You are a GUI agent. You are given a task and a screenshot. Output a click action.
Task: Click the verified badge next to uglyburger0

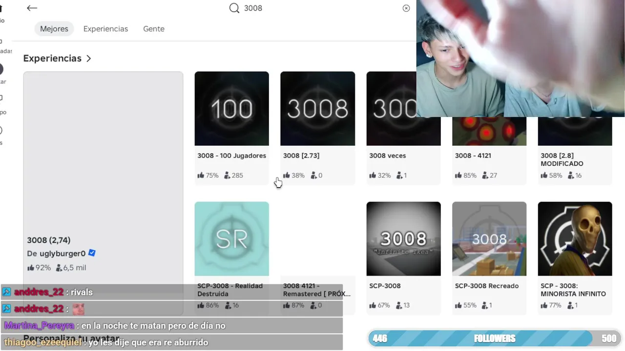[x=92, y=253]
